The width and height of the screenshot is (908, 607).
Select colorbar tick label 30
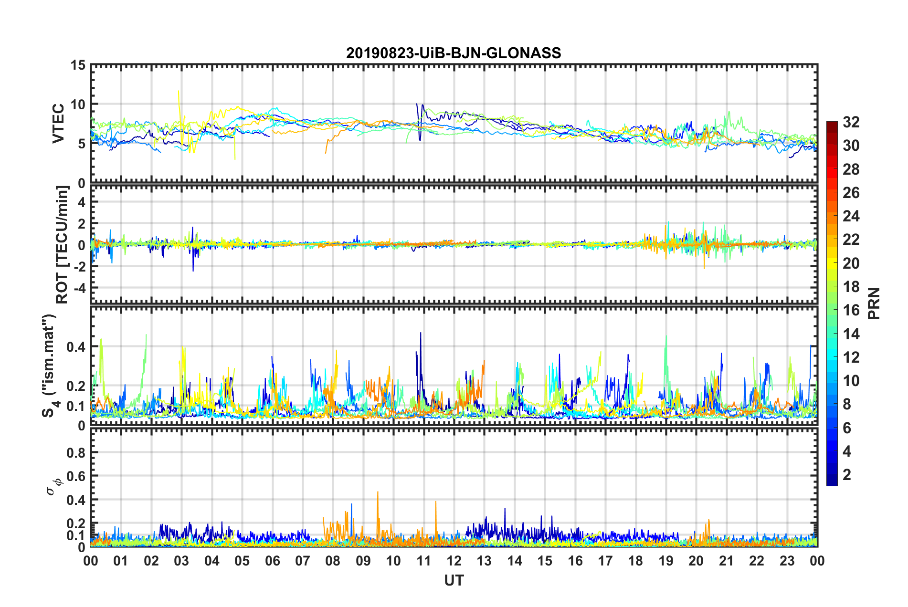851,146
